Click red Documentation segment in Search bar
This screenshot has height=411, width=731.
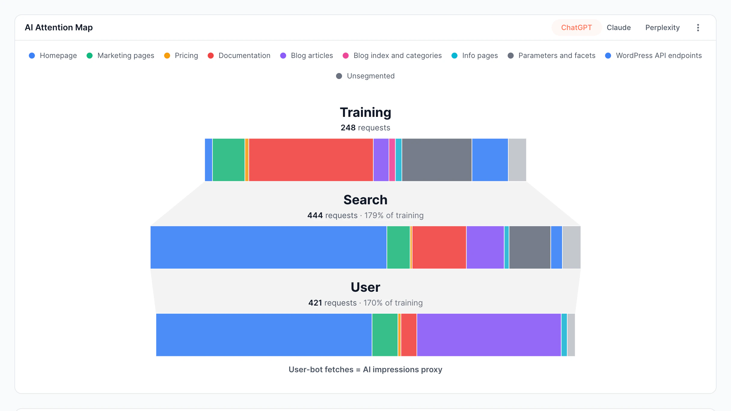[x=439, y=247]
